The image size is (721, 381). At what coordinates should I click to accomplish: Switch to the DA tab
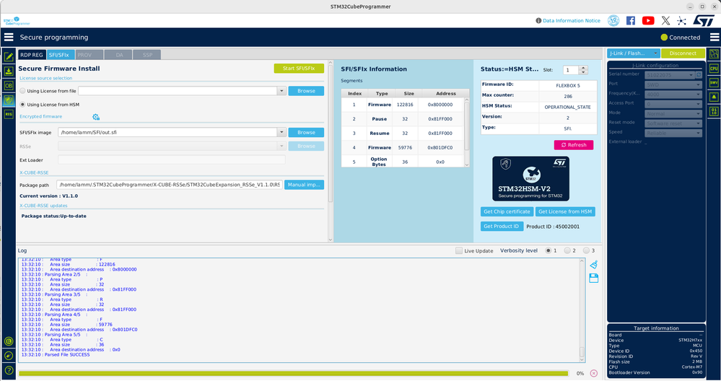[118, 55]
